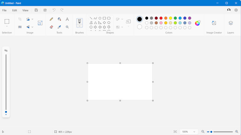Click the Edit colors wheel button
This screenshot has height=135, width=241.
(198, 23)
